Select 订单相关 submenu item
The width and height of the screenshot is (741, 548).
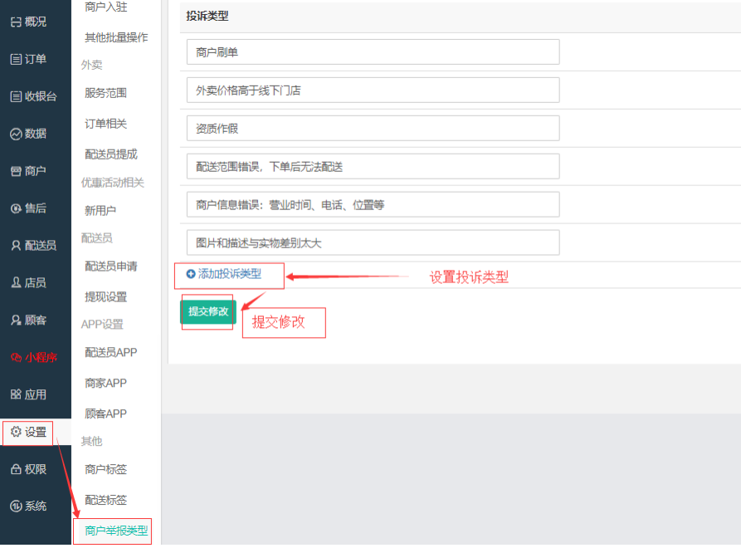(106, 124)
